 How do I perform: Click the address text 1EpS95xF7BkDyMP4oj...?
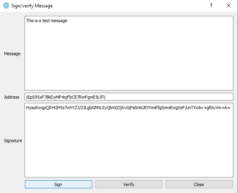click(x=65, y=97)
